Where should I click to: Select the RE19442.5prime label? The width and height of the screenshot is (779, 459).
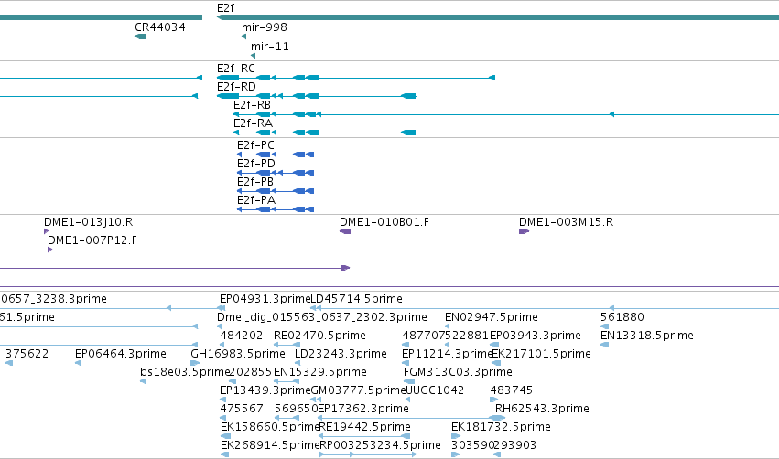point(365,428)
